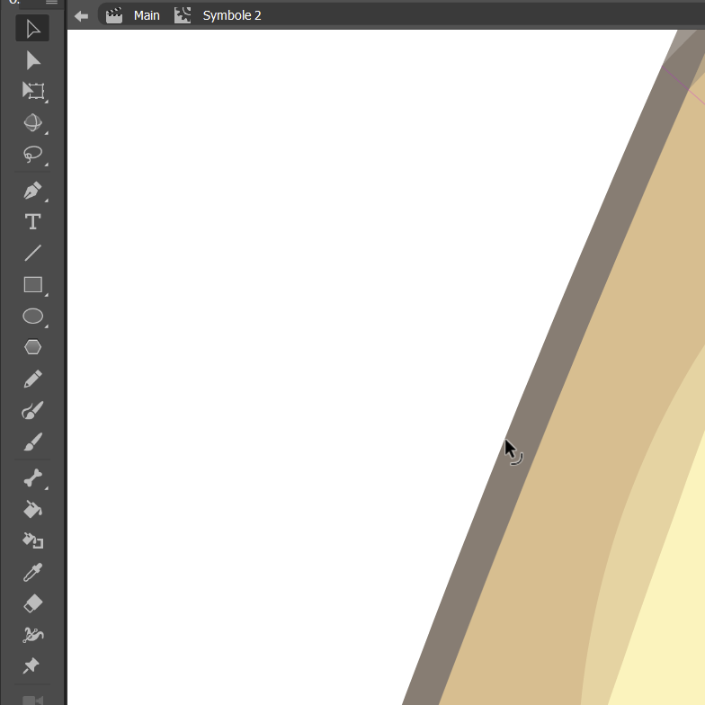Choose the Ink Bottle tool
Viewport: 705px width, 705px height.
[x=32, y=540]
